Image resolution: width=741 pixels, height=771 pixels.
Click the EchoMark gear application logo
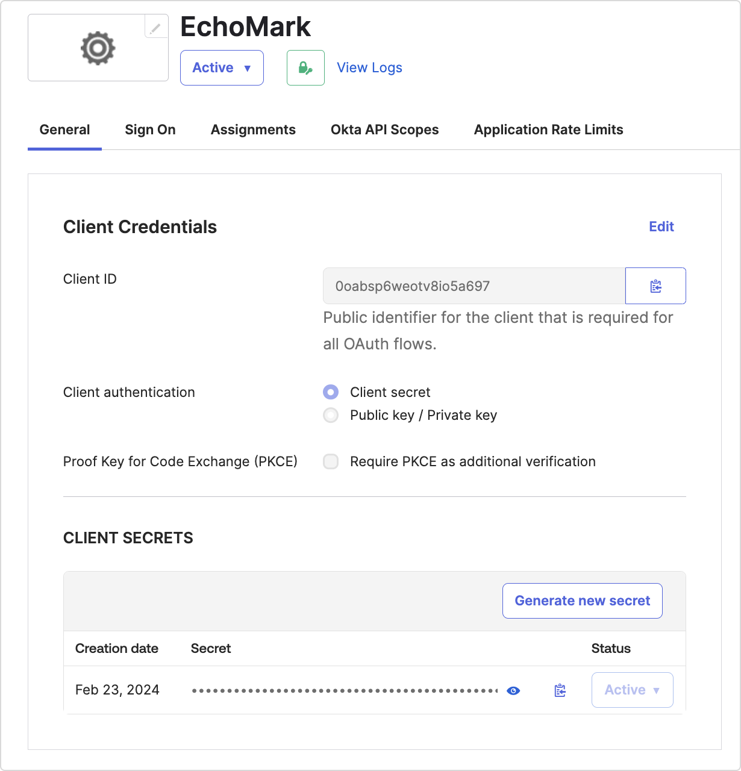tap(96, 48)
